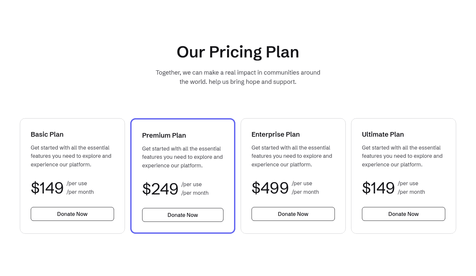
Task: Click the Our Pricing Plan title
Action: pos(238,52)
